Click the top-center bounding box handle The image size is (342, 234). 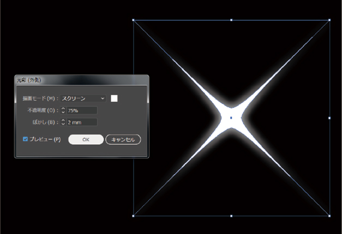point(231,20)
